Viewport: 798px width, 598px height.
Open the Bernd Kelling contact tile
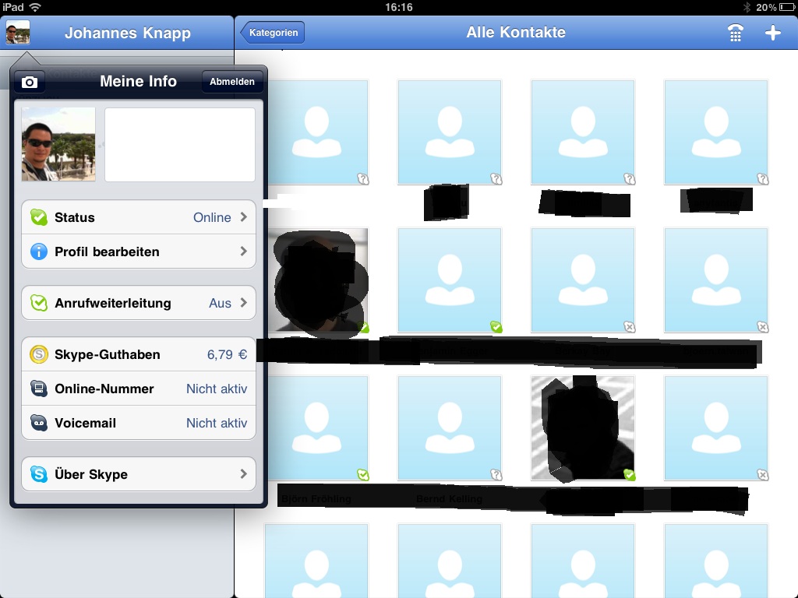pos(450,427)
